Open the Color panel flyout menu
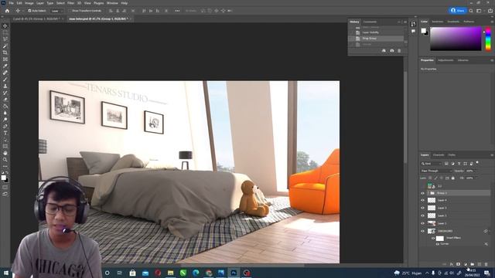The image size is (495, 278). pyautogui.click(x=492, y=22)
